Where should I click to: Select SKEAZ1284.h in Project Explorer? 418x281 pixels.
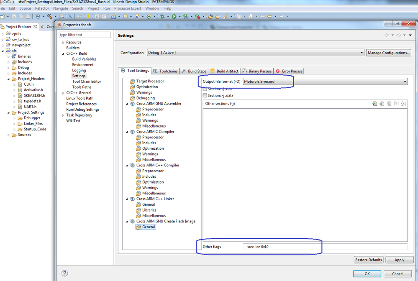tap(34, 95)
